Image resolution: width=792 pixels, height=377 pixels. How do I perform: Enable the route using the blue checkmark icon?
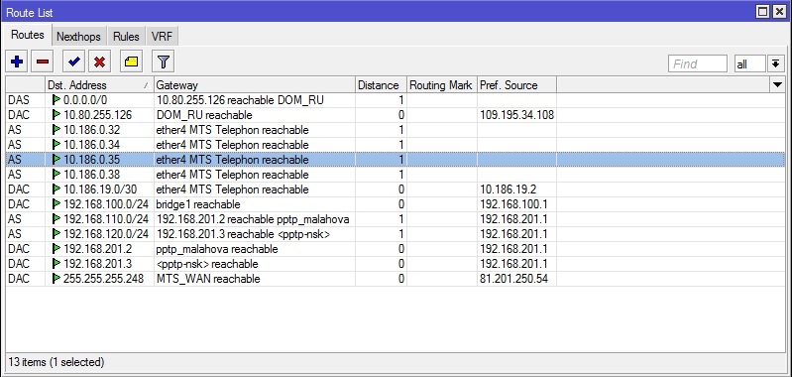[73, 63]
